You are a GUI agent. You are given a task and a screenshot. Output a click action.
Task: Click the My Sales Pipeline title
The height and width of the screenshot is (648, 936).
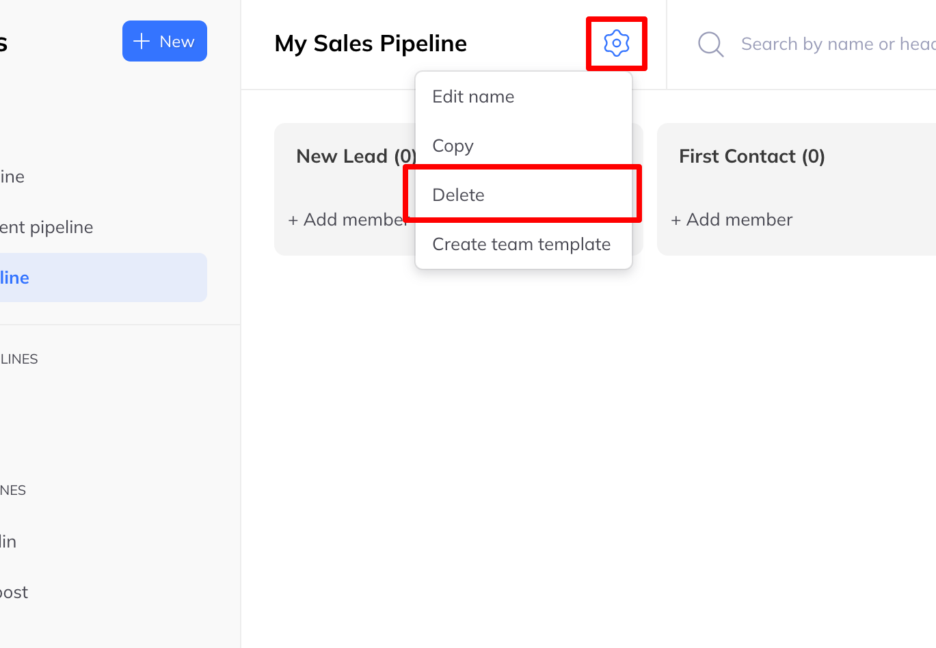click(x=371, y=43)
